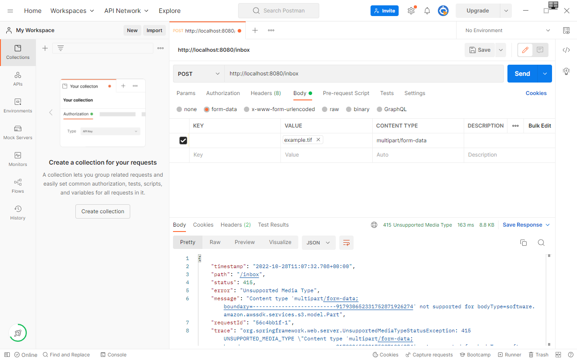Image resolution: width=577 pixels, height=360 pixels.
Task: Click the edit pencil icon
Action: point(525,50)
